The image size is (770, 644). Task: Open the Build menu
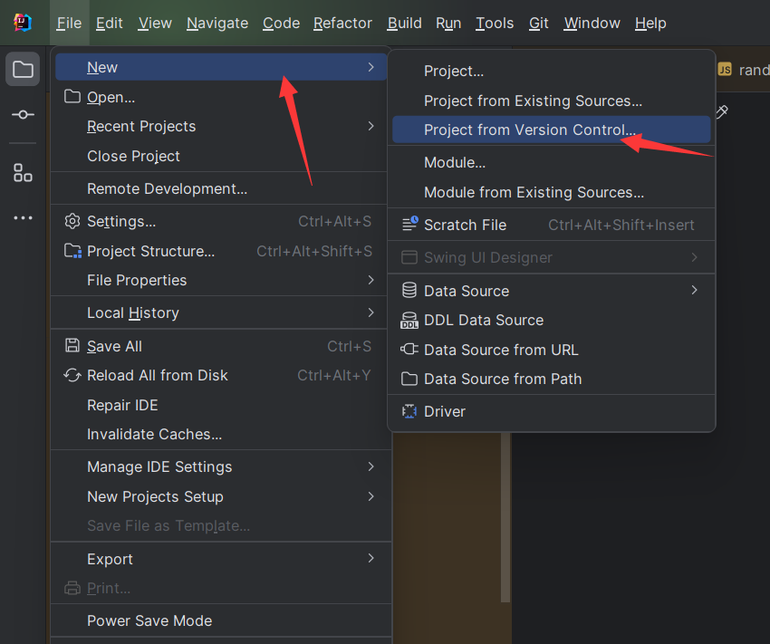coord(404,23)
